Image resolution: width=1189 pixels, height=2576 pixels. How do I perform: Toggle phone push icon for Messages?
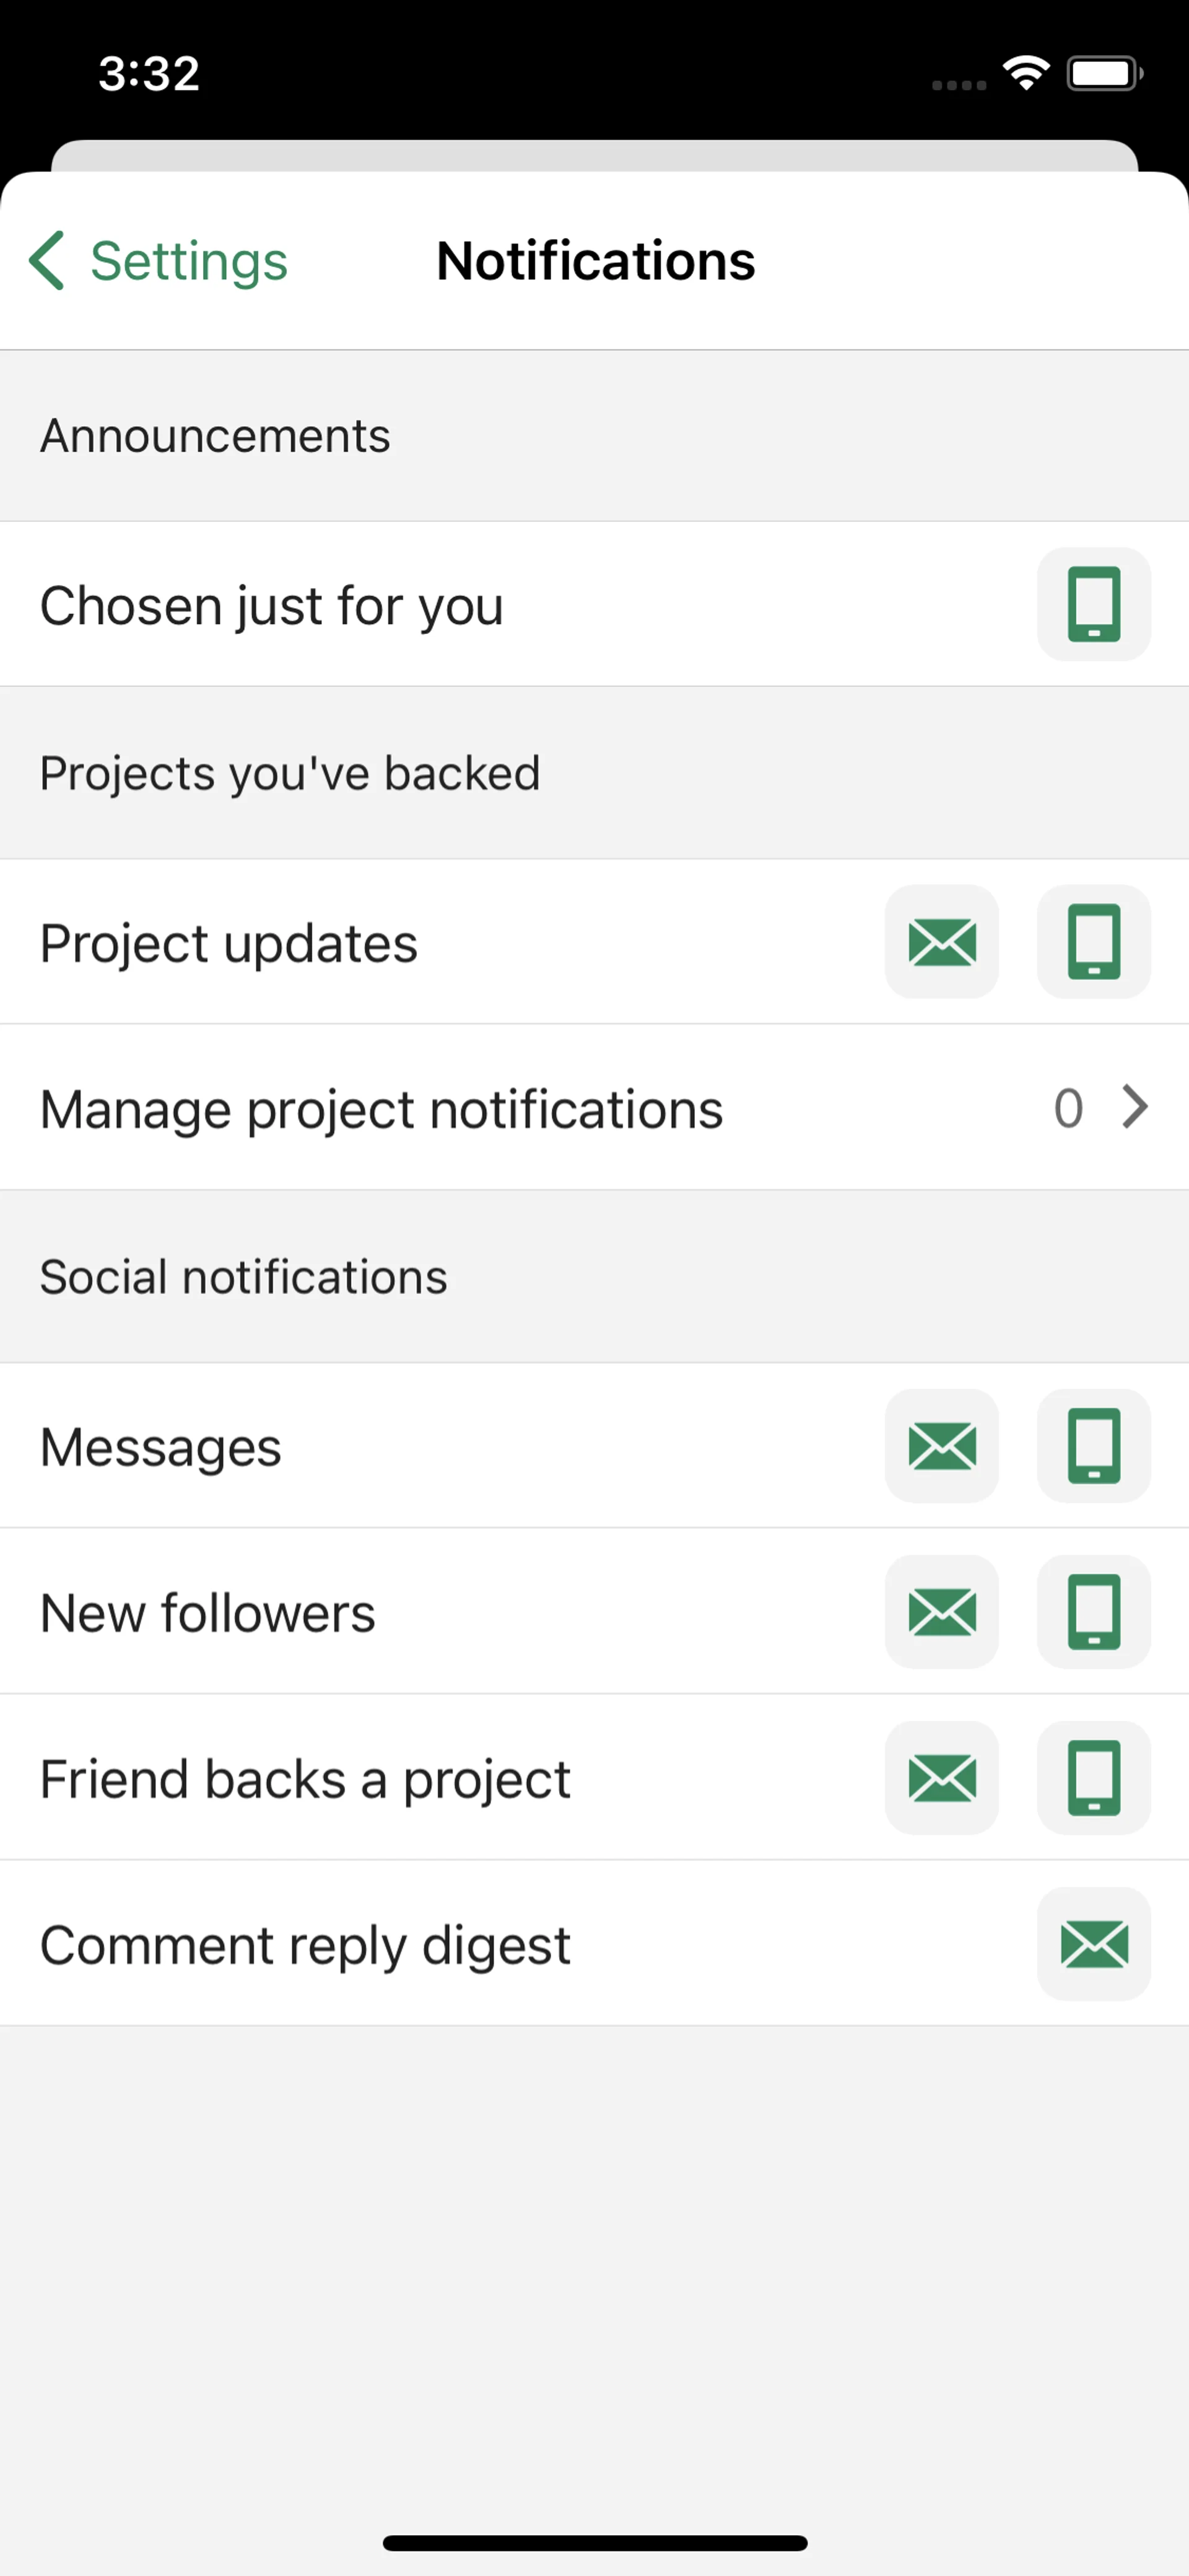click(x=1093, y=1446)
